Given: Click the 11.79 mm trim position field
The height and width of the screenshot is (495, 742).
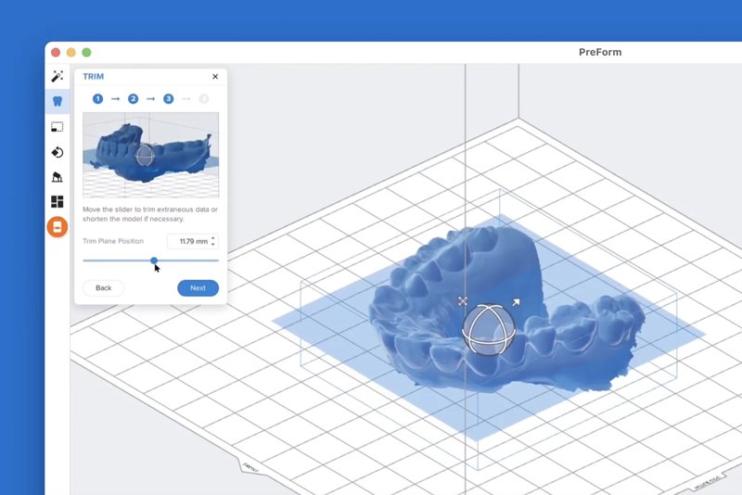Looking at the screenshot, I should 189,241.
